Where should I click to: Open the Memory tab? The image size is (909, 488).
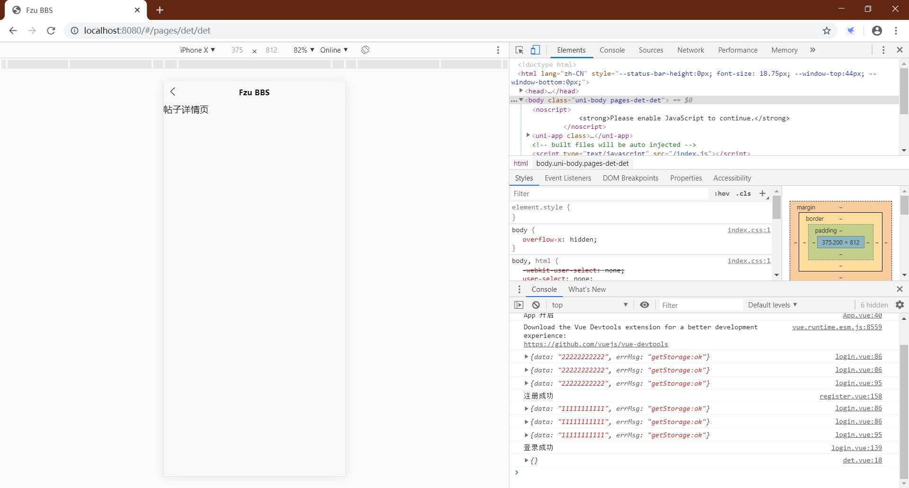point(784,50)
